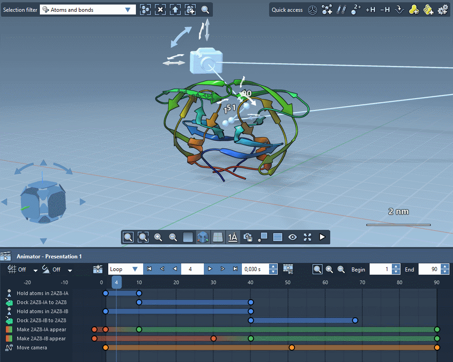453x362 pixels.
Task: Toggle the view cube compass button
Action: coord(203,237)
